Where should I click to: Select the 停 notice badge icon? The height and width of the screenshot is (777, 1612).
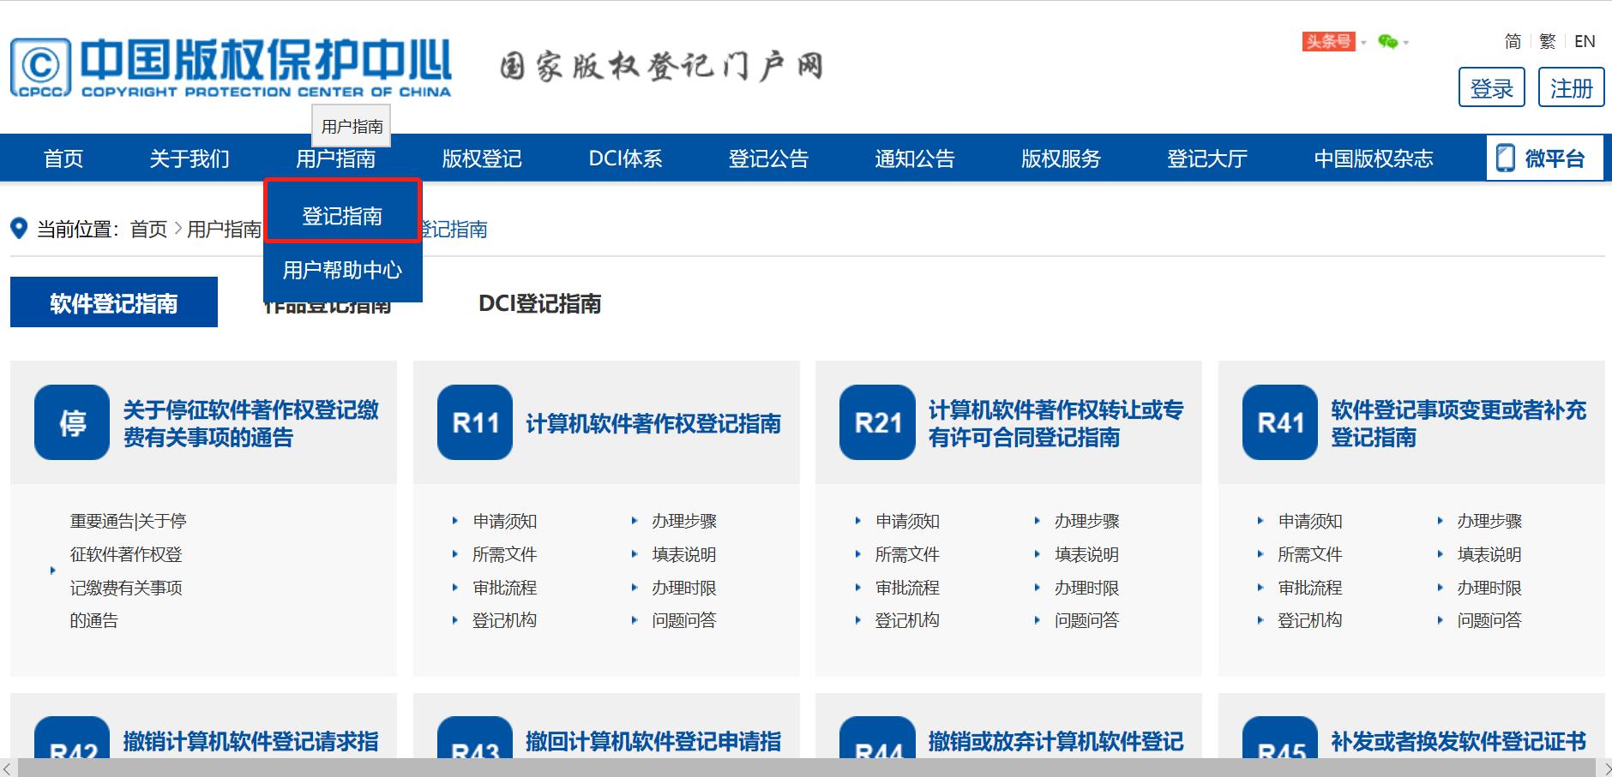tap(72, 421)
